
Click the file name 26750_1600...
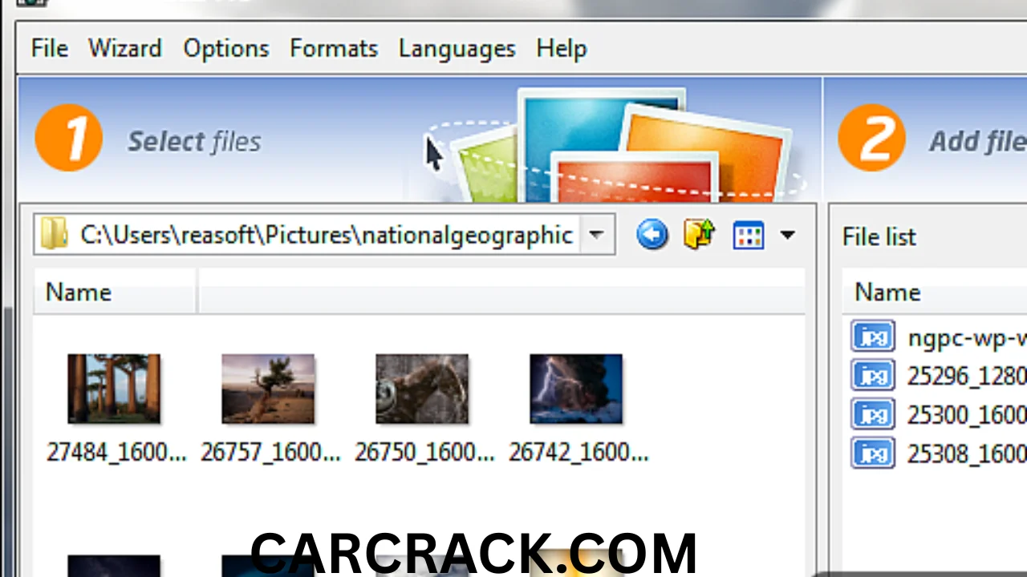pos(424,453)
